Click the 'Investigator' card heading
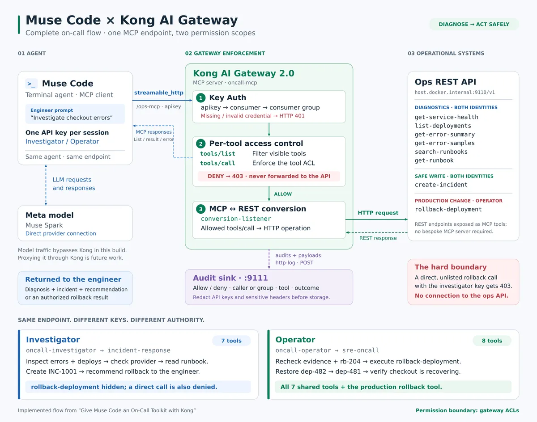537x422 pixels. [x=53, y=340]
